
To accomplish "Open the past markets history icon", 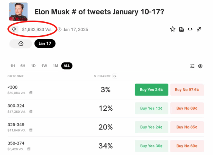I will point(21,44).
